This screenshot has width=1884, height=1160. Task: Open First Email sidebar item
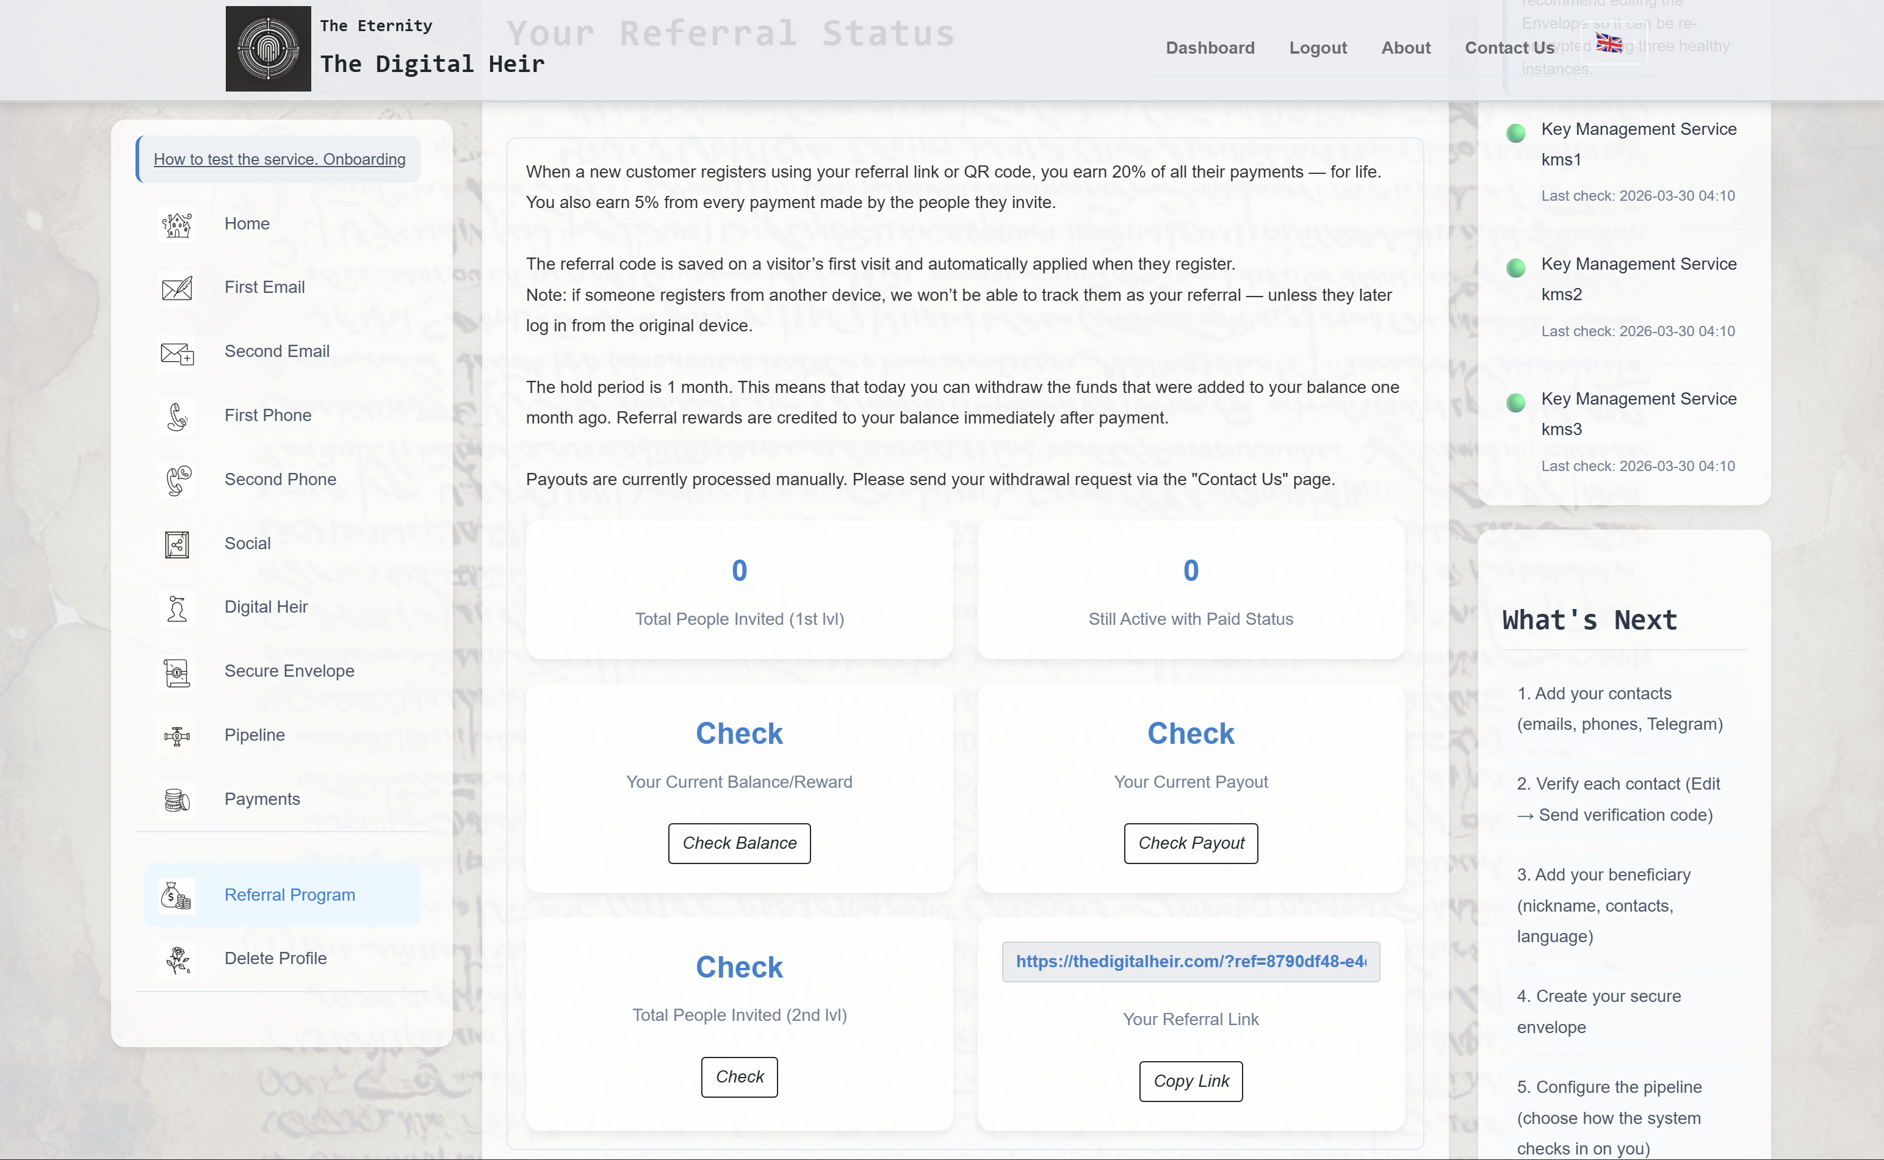click(x=281, y=287)
